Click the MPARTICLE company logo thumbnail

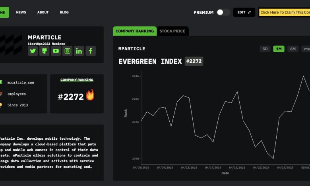11,45
